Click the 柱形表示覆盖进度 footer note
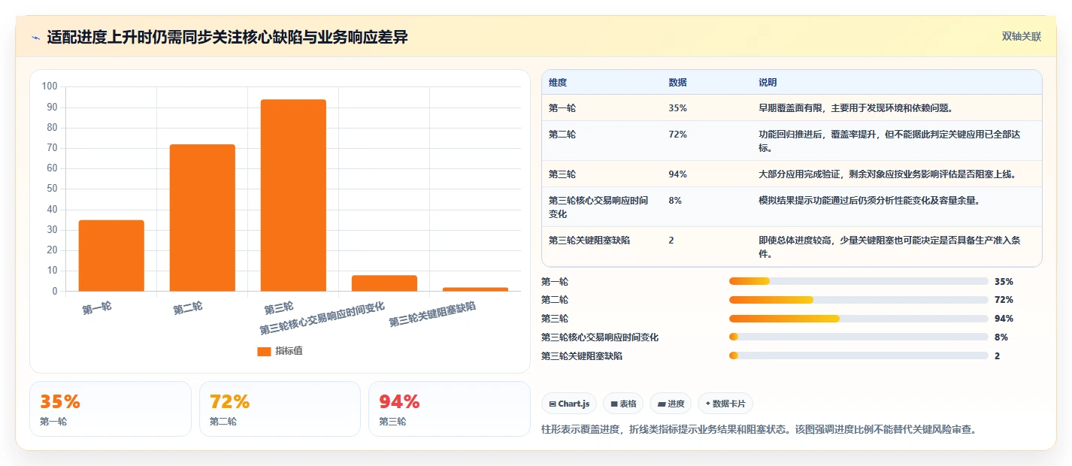The width and height of the screenshot is (1072, 466). [759, 430]
